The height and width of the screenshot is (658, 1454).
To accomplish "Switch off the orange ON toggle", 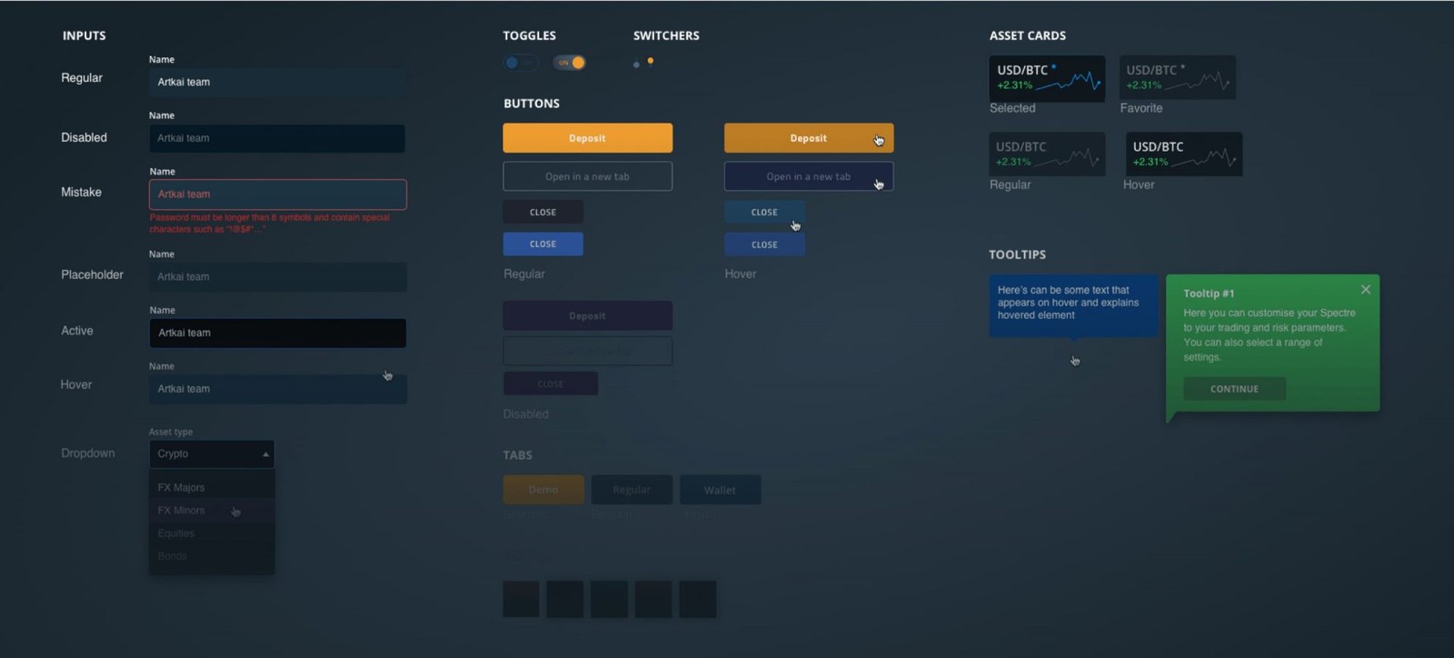I will pyautogui.click(x=570, y=63).
